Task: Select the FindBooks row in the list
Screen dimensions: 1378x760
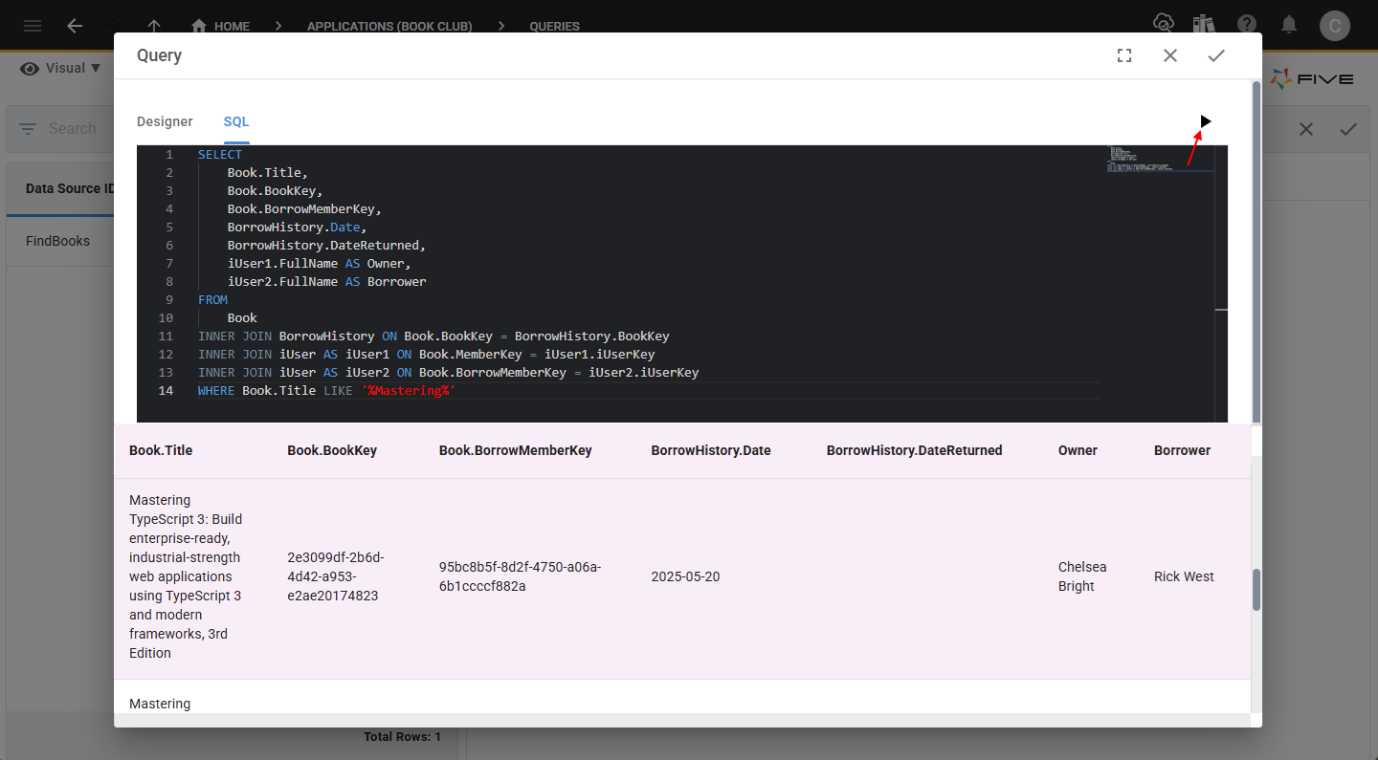Action: click(60, 241)
